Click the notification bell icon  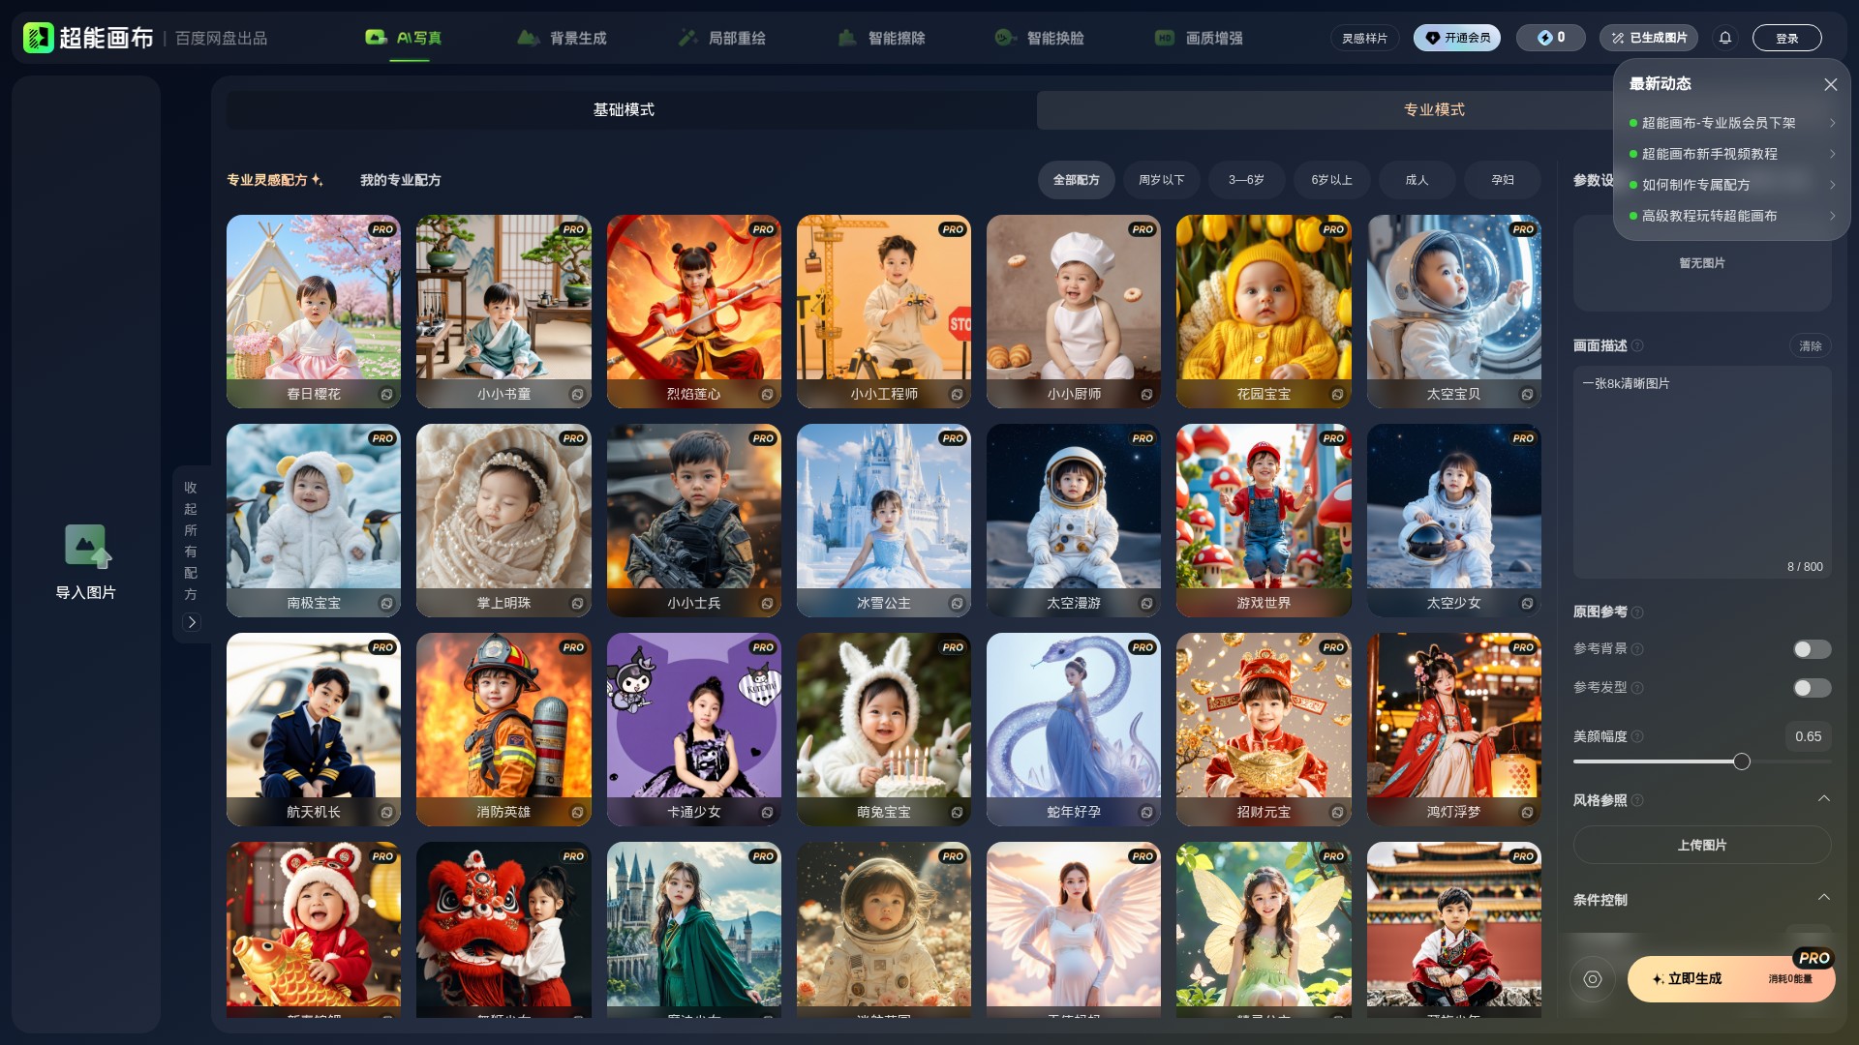1724,38
